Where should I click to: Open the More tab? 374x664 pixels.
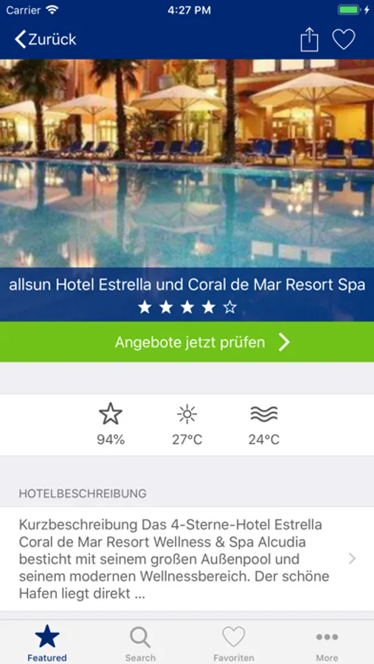[x=327, y=643]
